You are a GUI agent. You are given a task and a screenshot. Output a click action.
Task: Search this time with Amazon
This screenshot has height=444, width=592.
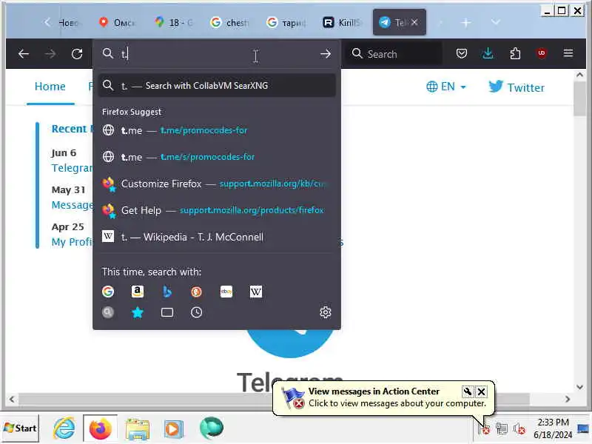tap(138, 292)
